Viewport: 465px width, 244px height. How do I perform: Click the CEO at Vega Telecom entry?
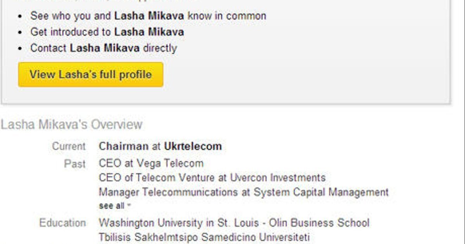151,163
